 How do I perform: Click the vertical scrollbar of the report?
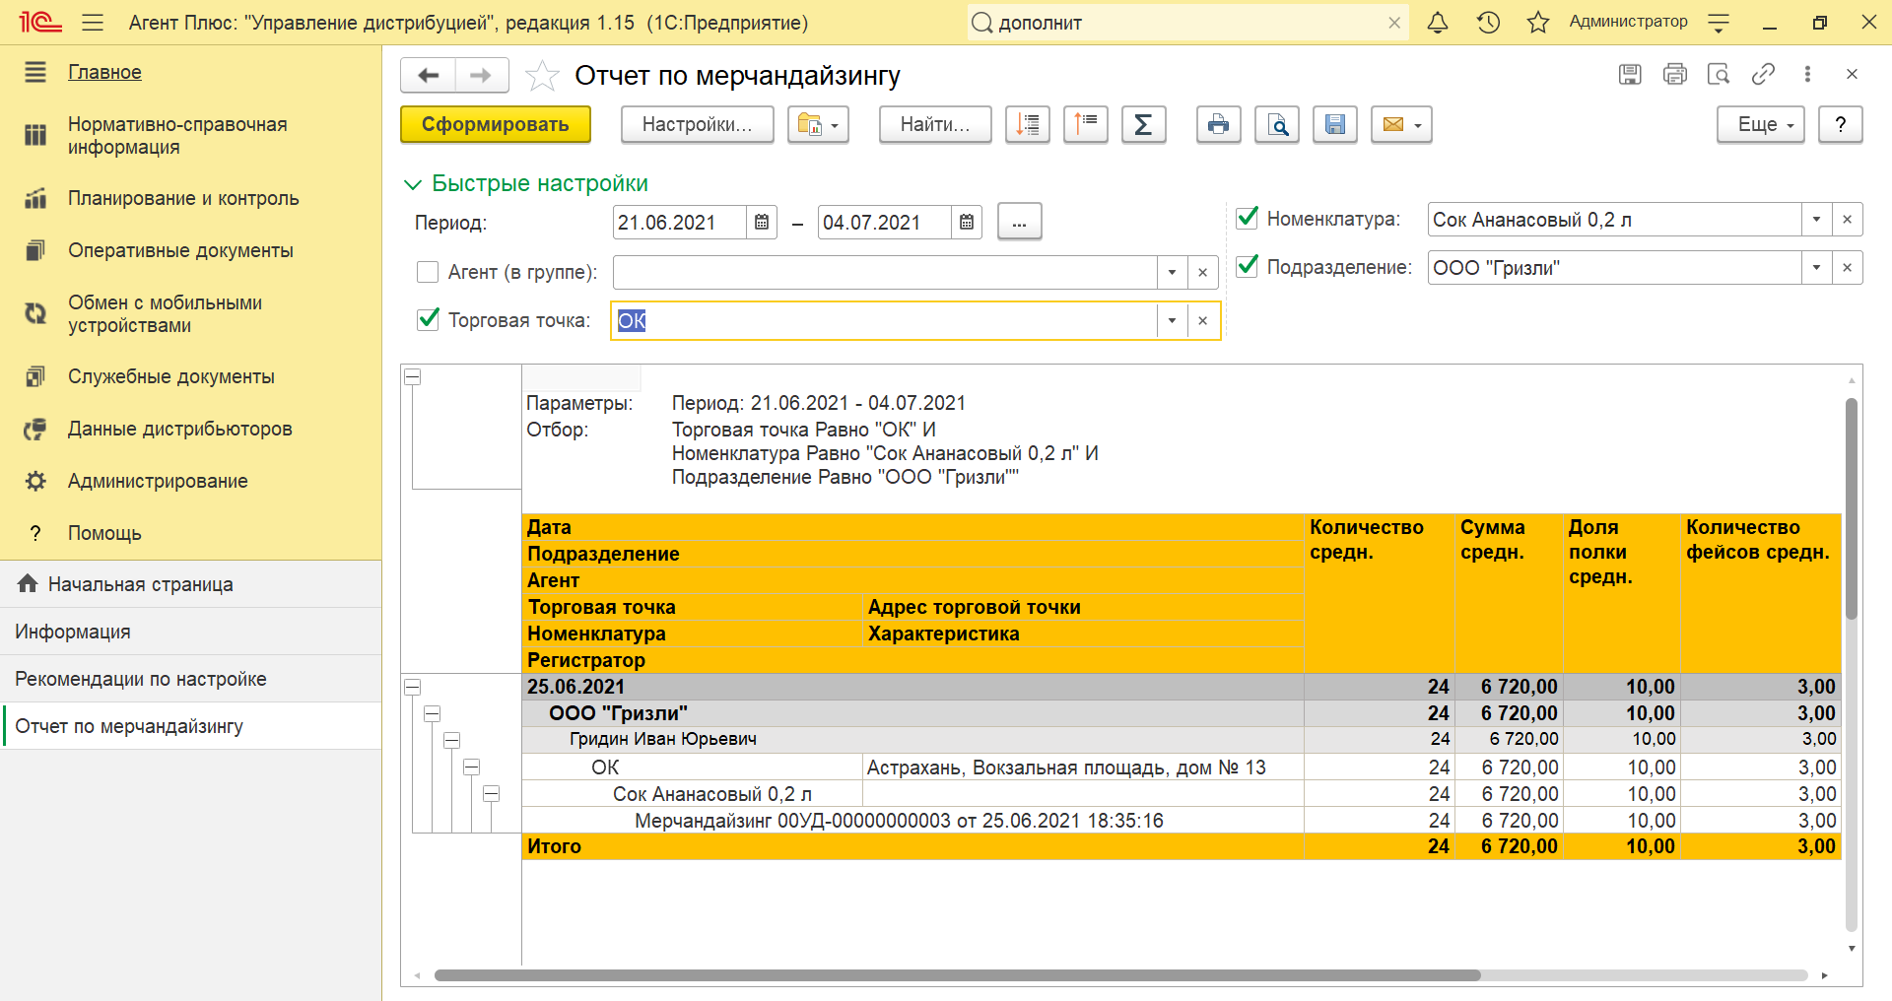coord(1852,507)
